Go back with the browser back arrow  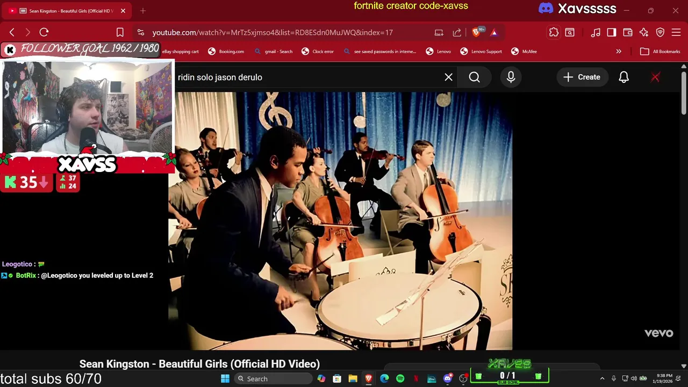12,32
